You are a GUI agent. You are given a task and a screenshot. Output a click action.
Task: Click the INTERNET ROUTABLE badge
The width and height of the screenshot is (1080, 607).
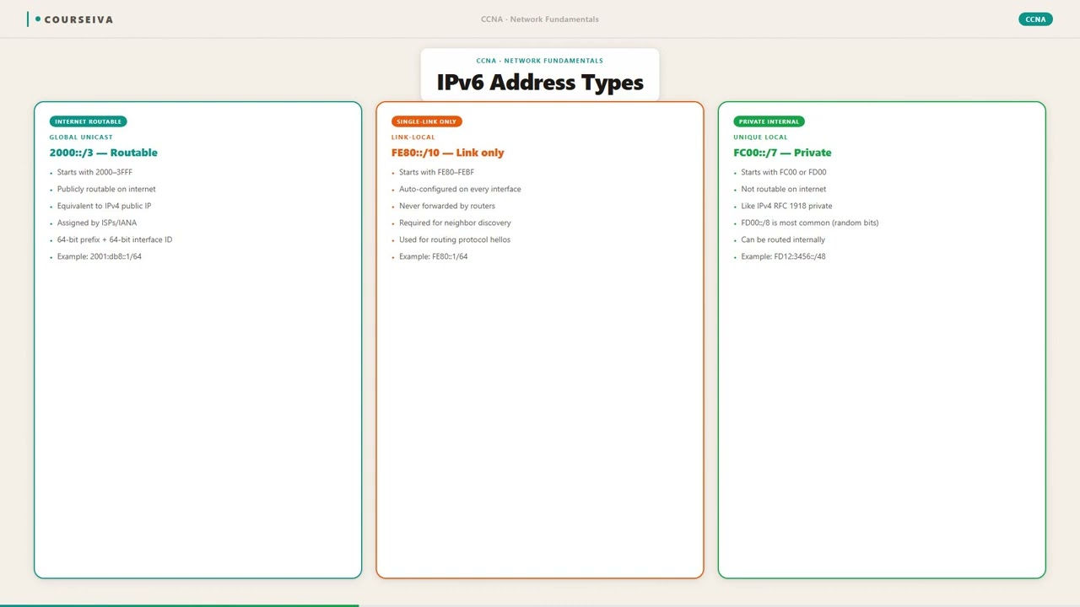(x=88, y=121)
